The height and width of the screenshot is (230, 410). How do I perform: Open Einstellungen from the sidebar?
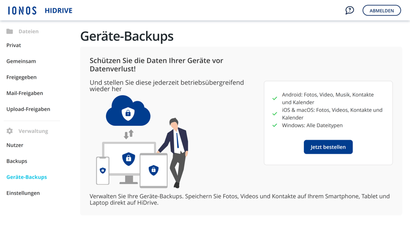click(23, 193)
